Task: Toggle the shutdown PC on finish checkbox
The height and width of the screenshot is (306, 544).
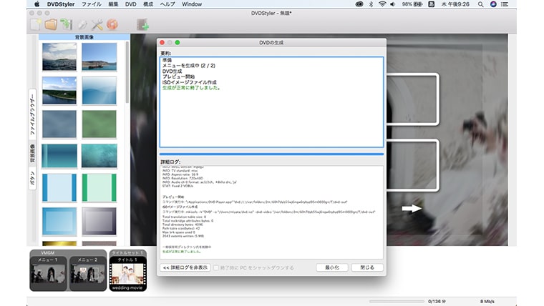Action: tap(216, 267)
